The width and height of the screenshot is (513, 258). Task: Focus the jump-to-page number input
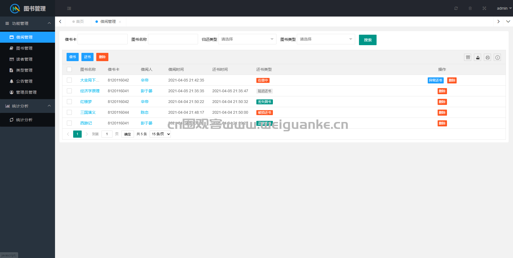tap(107, 134)
